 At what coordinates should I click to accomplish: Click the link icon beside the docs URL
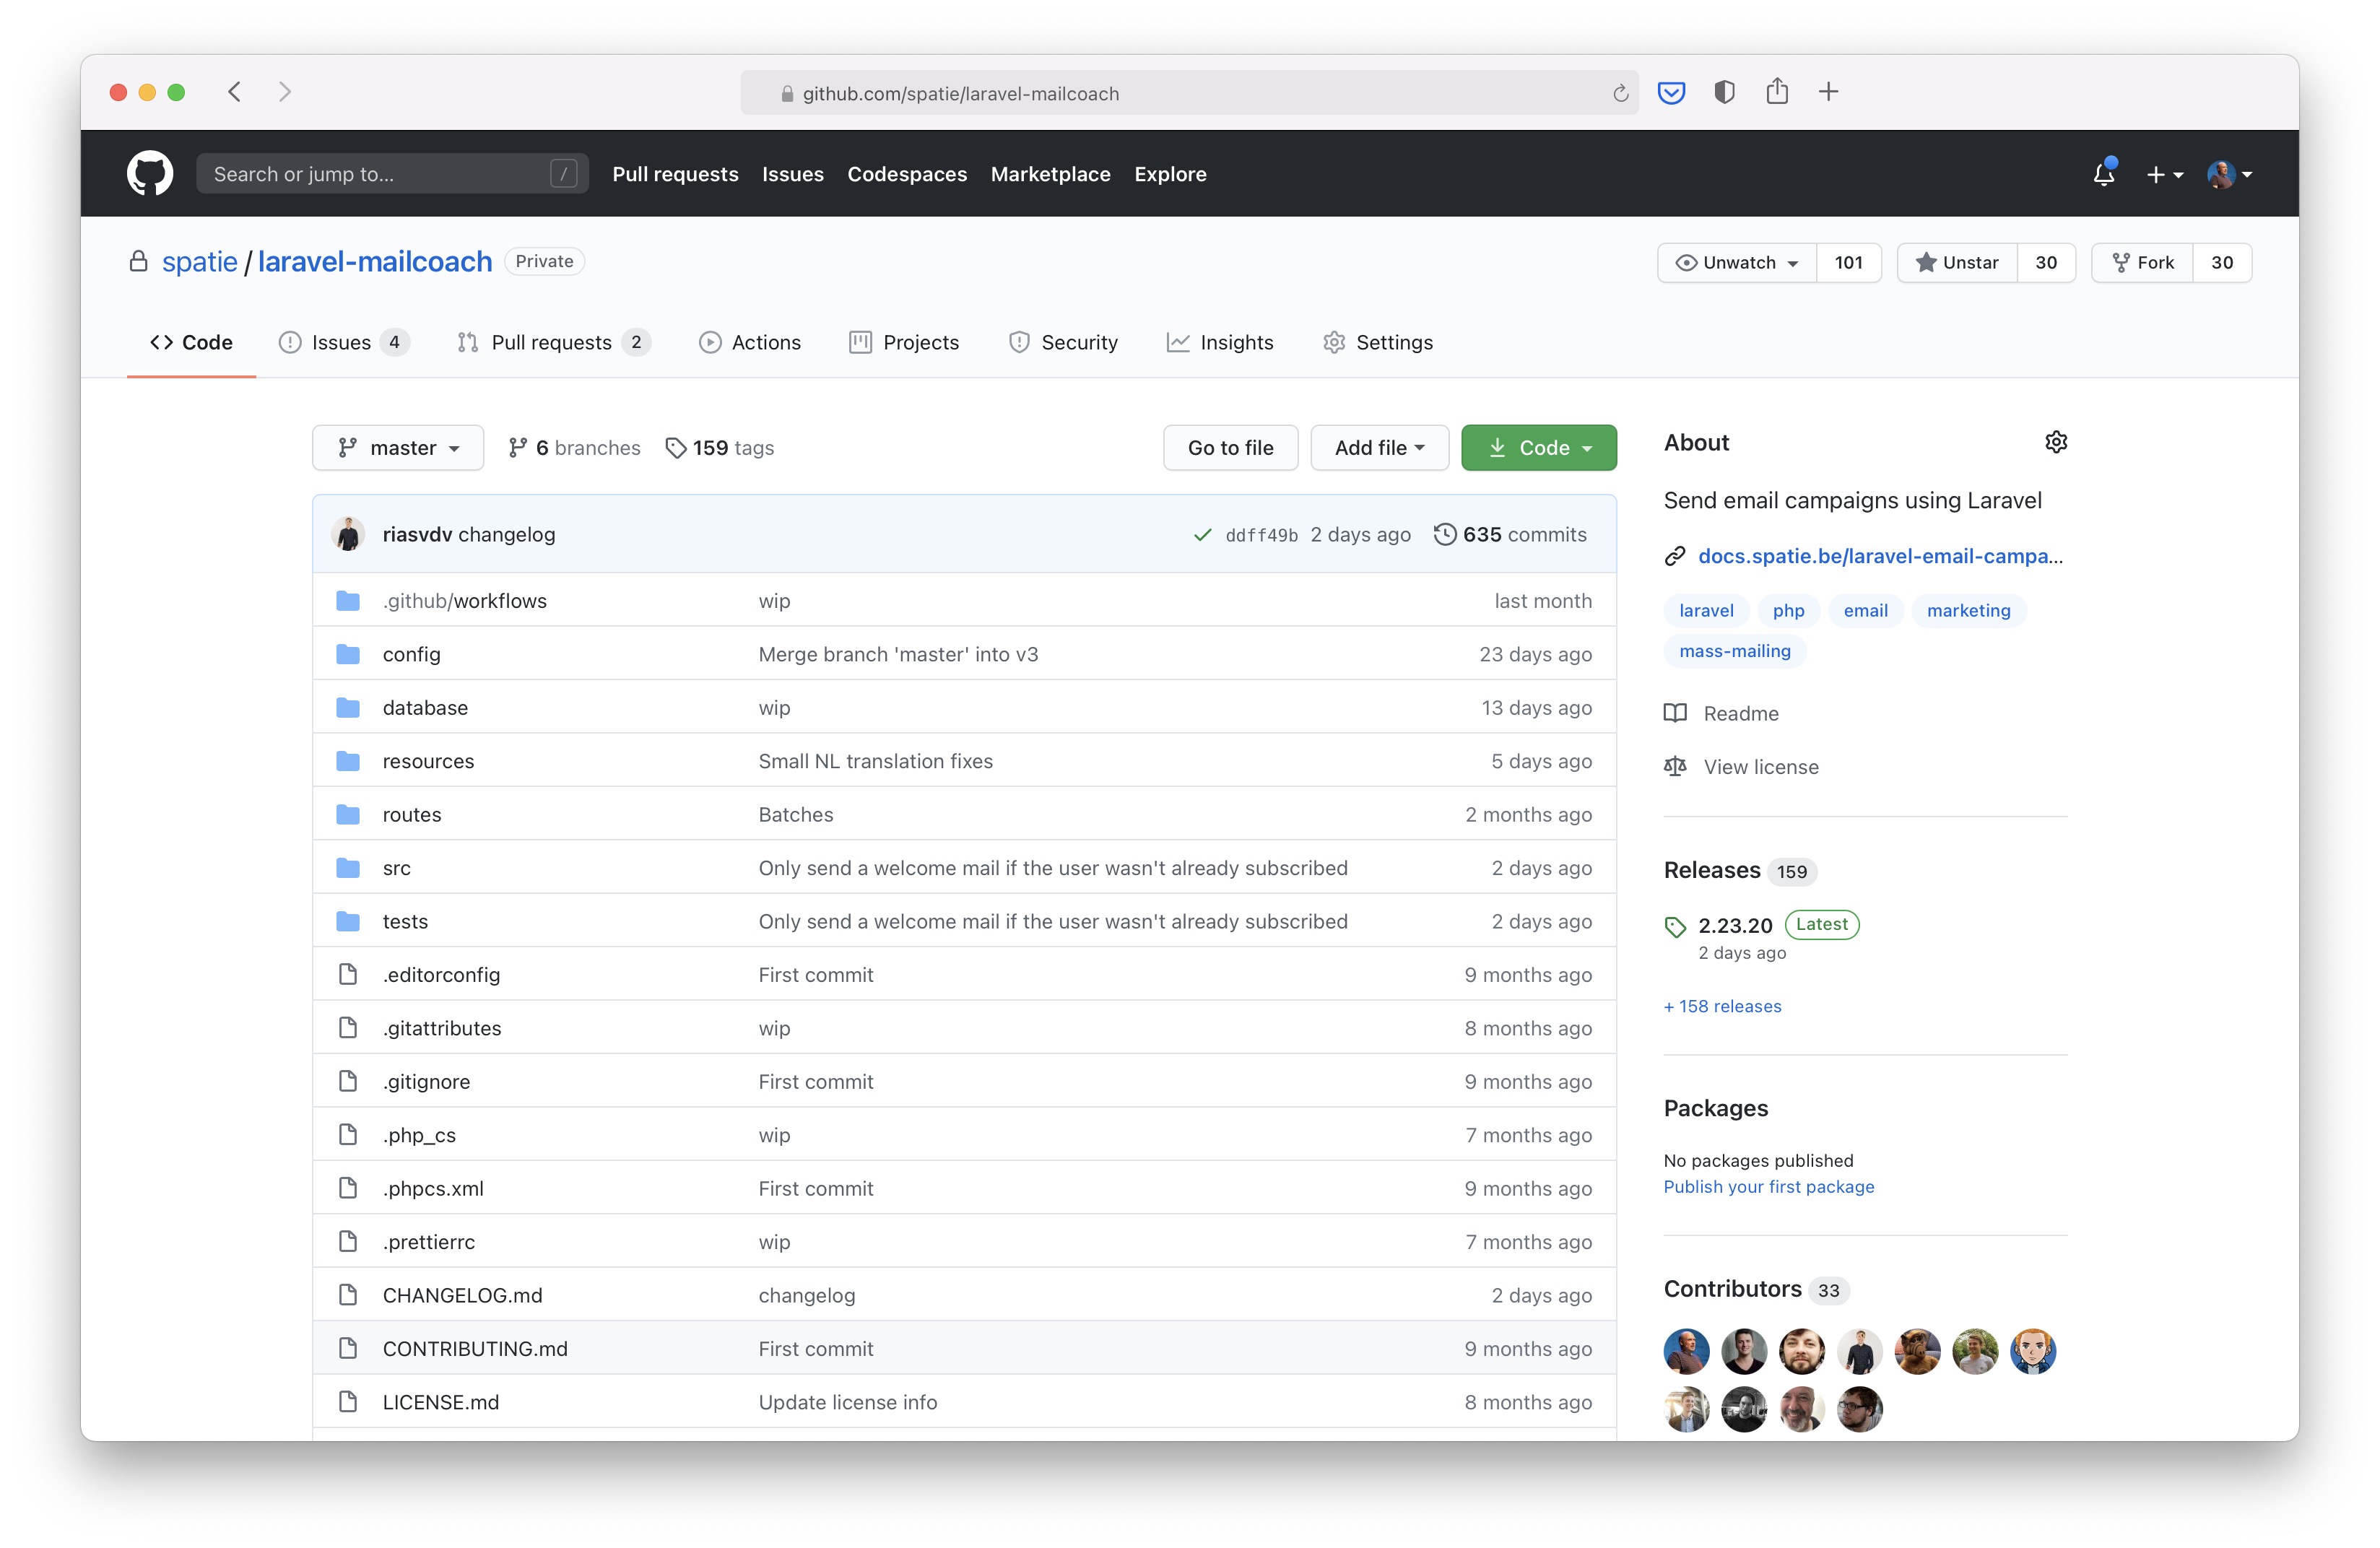click(x=1675, y=557)
